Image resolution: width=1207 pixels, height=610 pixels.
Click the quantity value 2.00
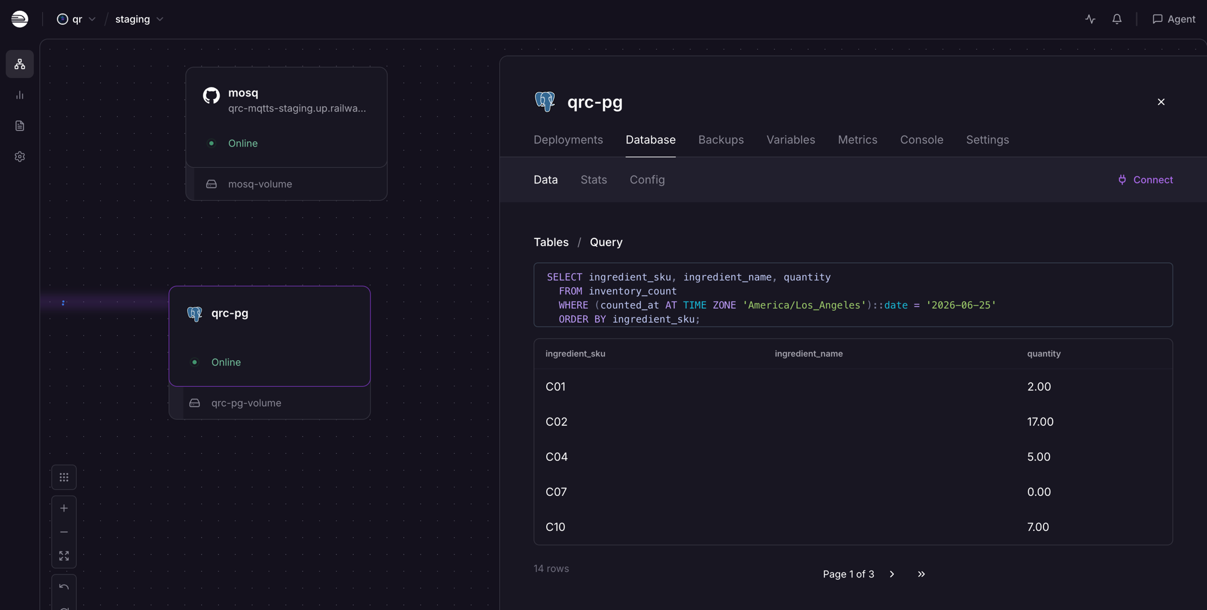1039,387
